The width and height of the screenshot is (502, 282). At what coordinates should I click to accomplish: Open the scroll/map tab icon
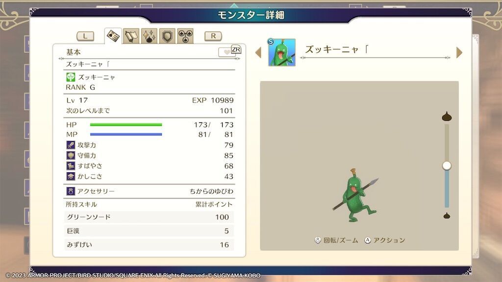point(131,36)
